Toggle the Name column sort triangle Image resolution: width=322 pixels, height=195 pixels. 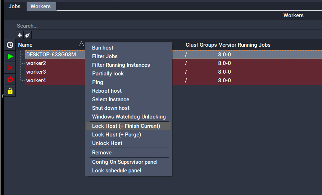tap(81, 45)
